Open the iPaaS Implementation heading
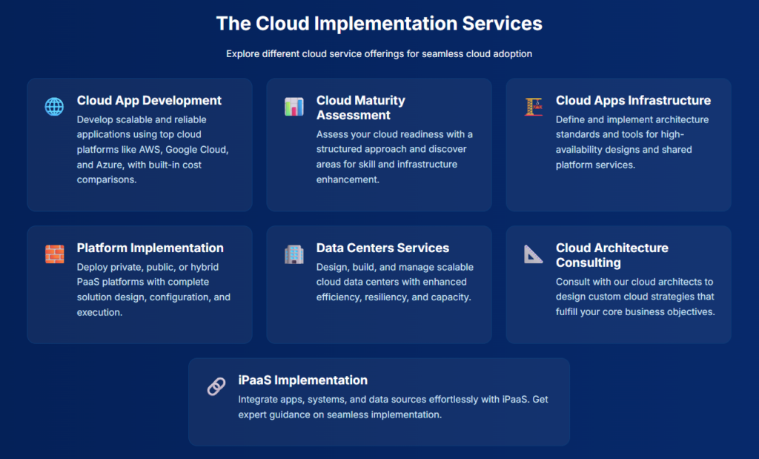 click(x=302, y=380)
